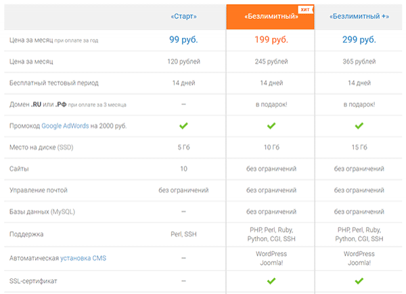The width and height of the screenshot is (406, 294).
Task: Click the orange 199 руб. price
Action: point(271,40)
